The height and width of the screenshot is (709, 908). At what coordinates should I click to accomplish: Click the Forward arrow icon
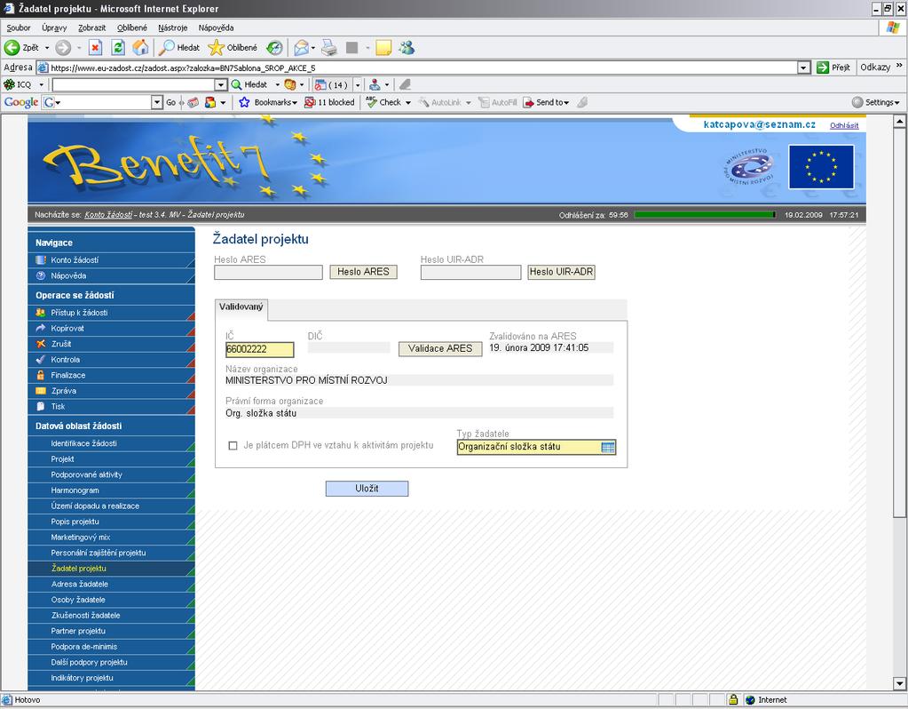point(62,48)
